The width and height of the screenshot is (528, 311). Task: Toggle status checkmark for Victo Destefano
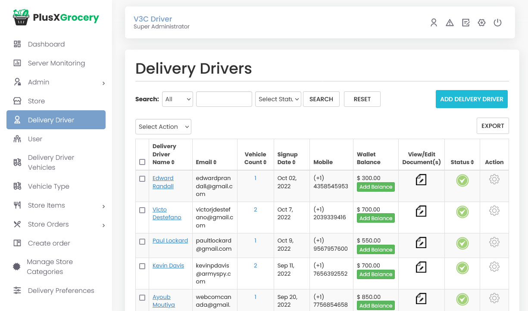tap(462, 212)
